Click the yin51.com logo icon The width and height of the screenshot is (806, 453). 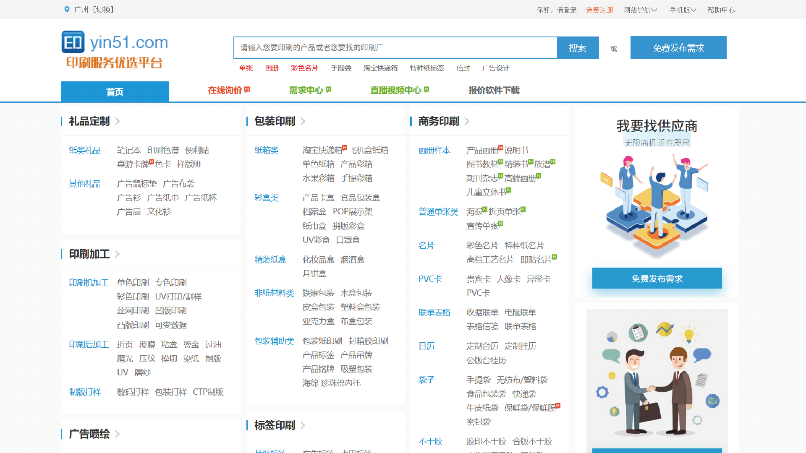73,42
